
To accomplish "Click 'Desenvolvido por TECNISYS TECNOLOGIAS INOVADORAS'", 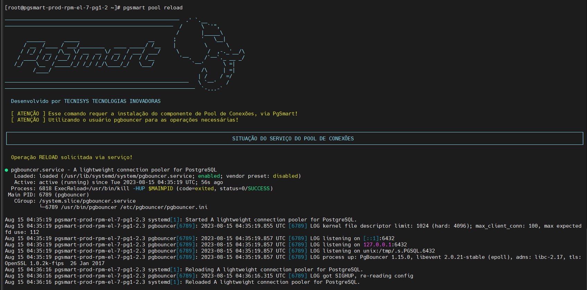I will click(x=86, y=101).
